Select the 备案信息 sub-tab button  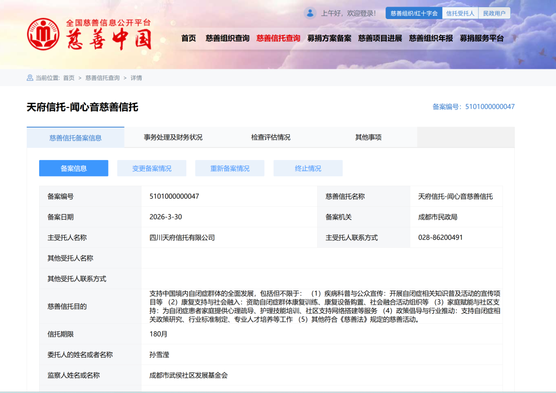[74, 168]
